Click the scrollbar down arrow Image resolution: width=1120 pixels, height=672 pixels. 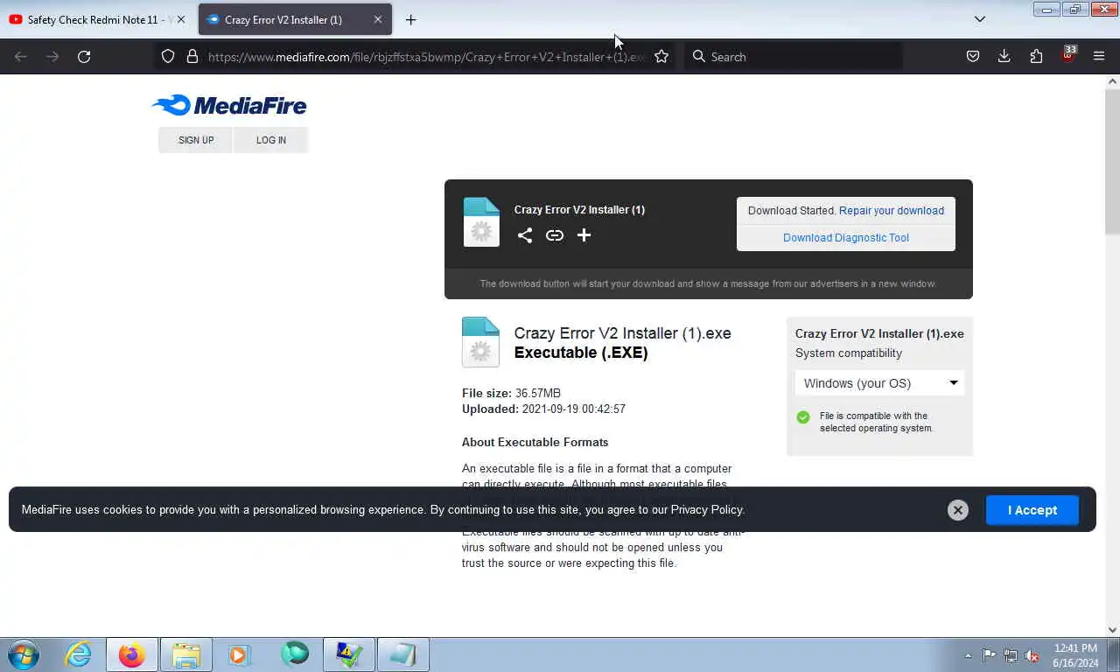pyautogui.click(x=1112, y=629)
